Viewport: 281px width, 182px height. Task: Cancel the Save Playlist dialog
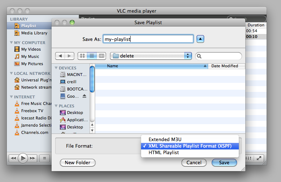click(x=194, y=162)
